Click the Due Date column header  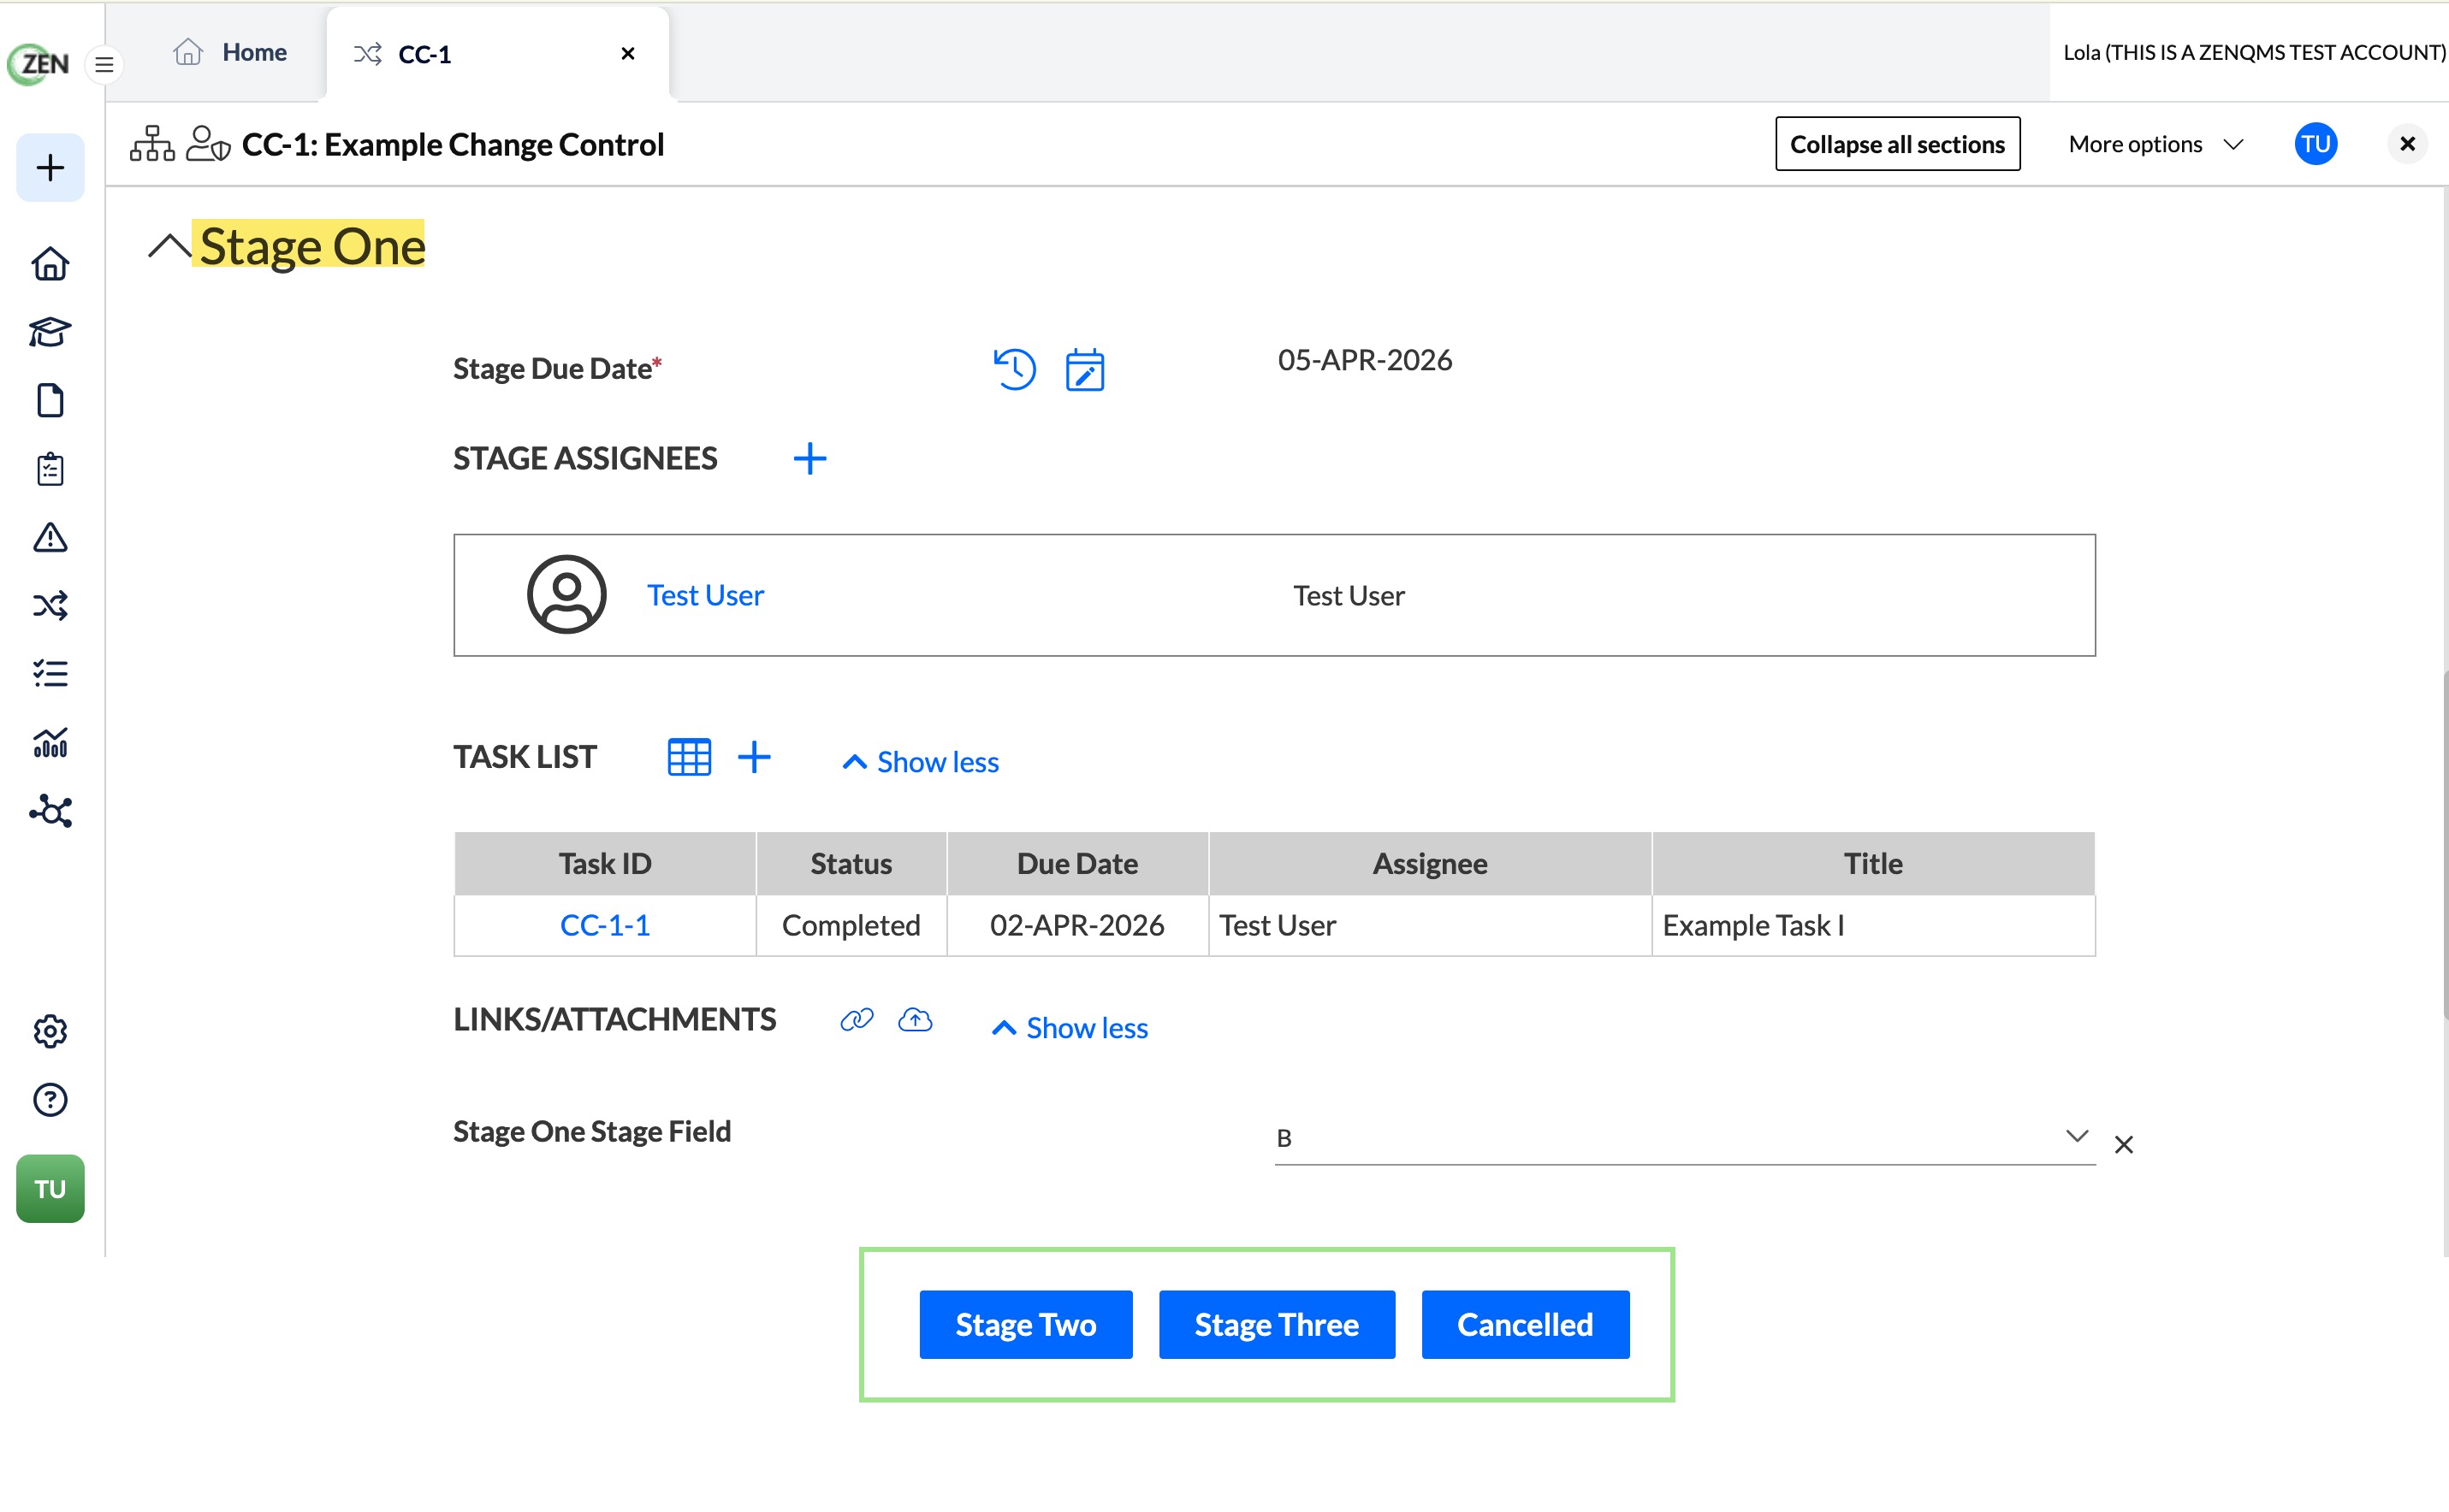coord(1077,863)
